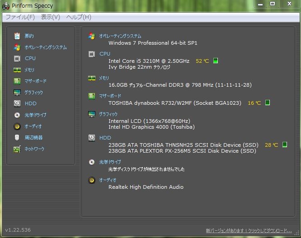Click monitor icon in summary panel
The width and height of the screenshot is (301, 238).
[x=92, y=114]
